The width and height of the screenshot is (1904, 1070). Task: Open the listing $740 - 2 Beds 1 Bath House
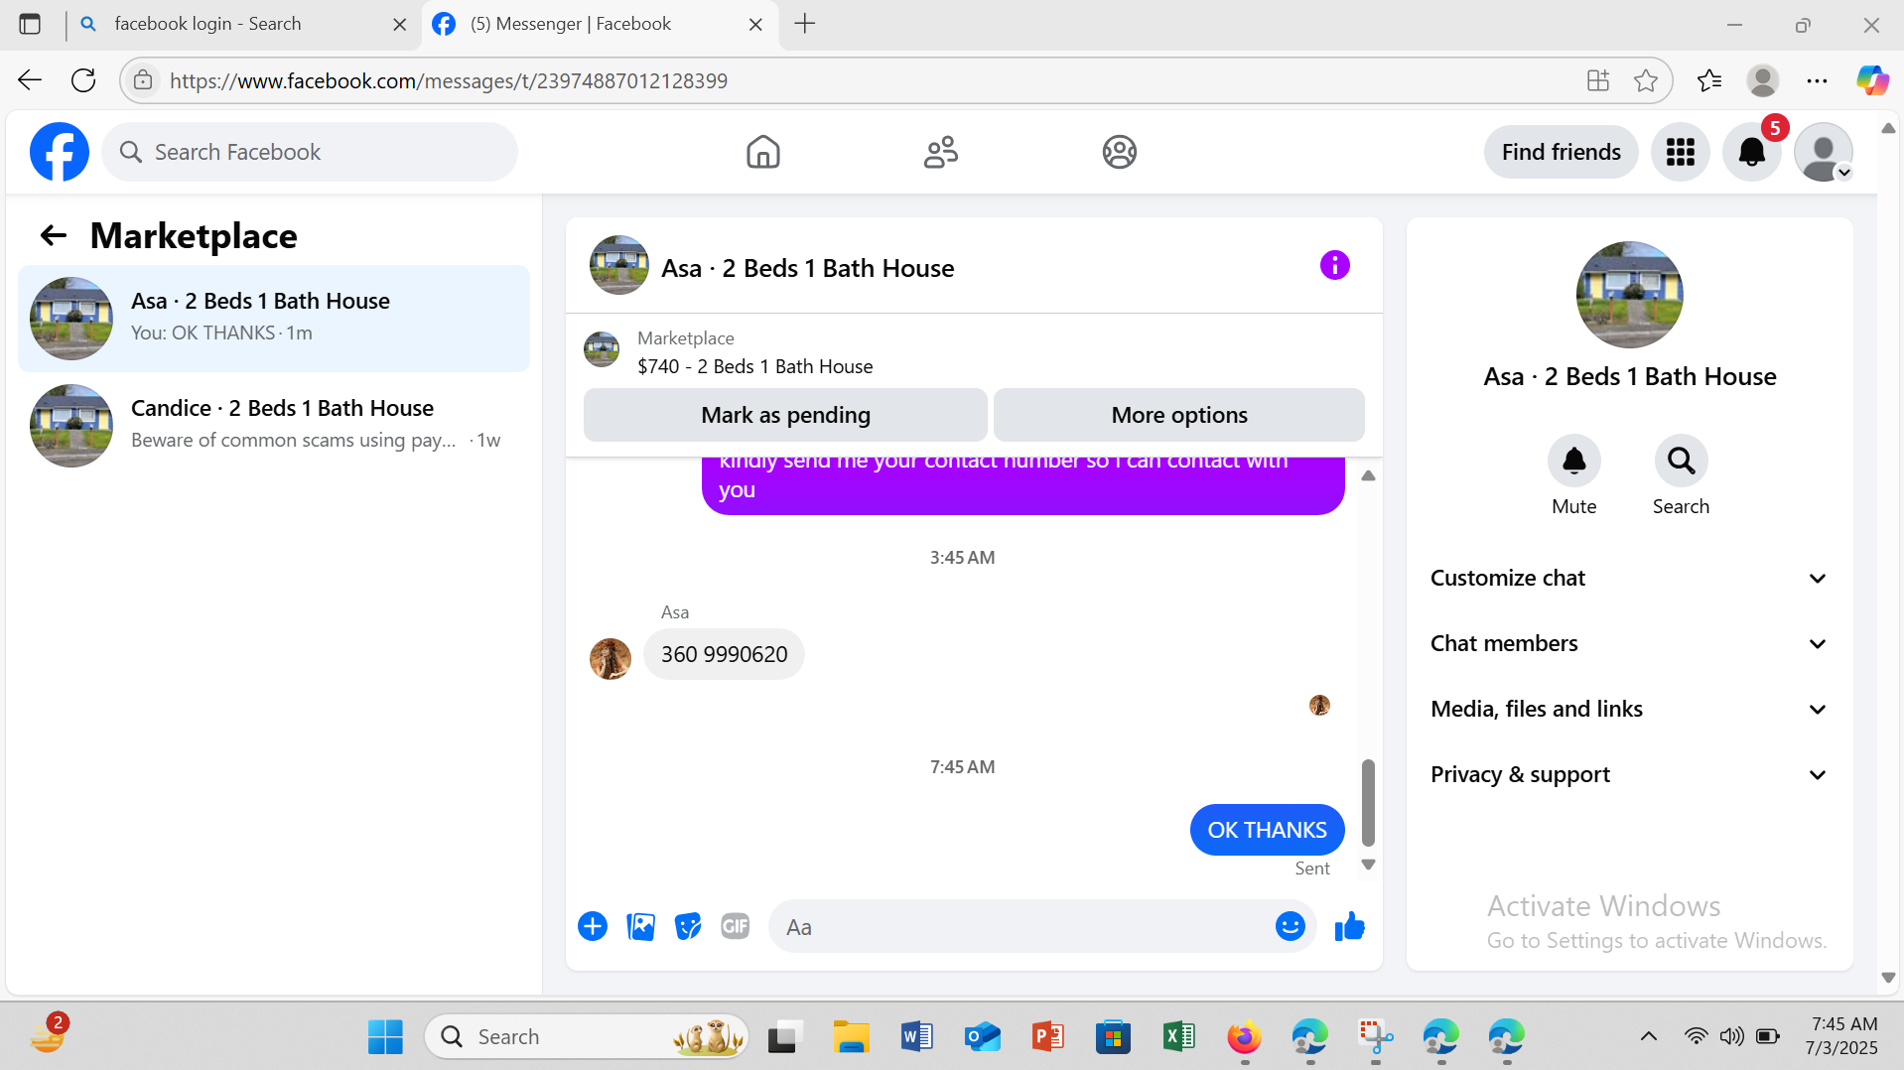pyautogui.click(x=754, y=366)
